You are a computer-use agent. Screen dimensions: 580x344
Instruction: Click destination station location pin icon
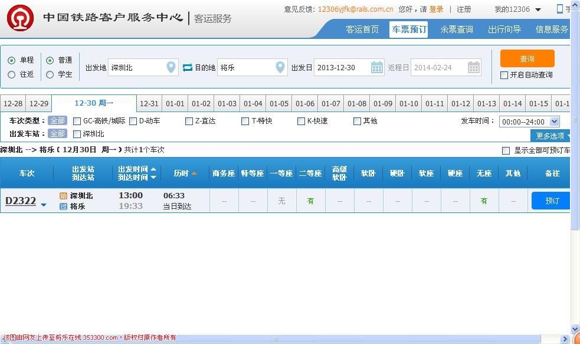[280, 67]
